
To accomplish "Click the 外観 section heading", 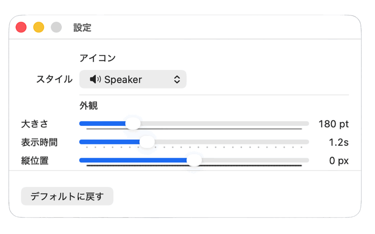I will pyautogui.click(x=89, y=106).
